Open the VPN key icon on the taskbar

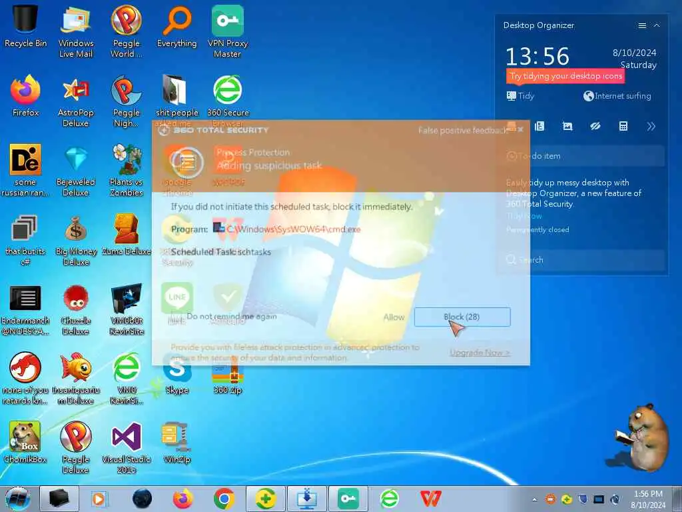[x=348, y=499]
